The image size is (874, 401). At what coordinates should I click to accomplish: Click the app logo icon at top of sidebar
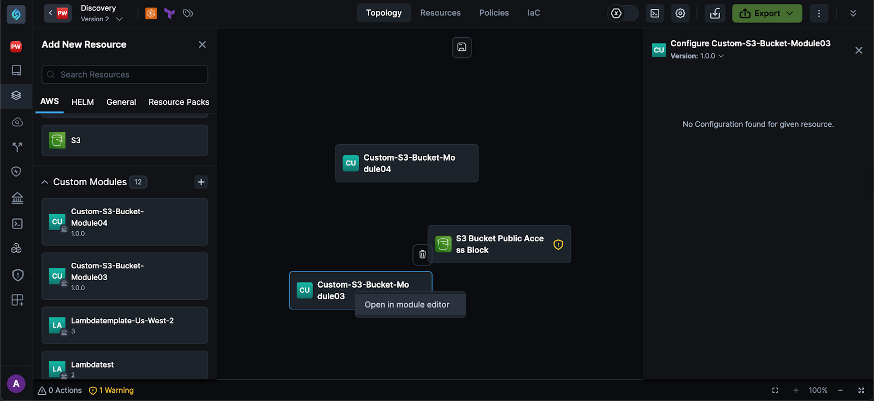pos(16,14)
